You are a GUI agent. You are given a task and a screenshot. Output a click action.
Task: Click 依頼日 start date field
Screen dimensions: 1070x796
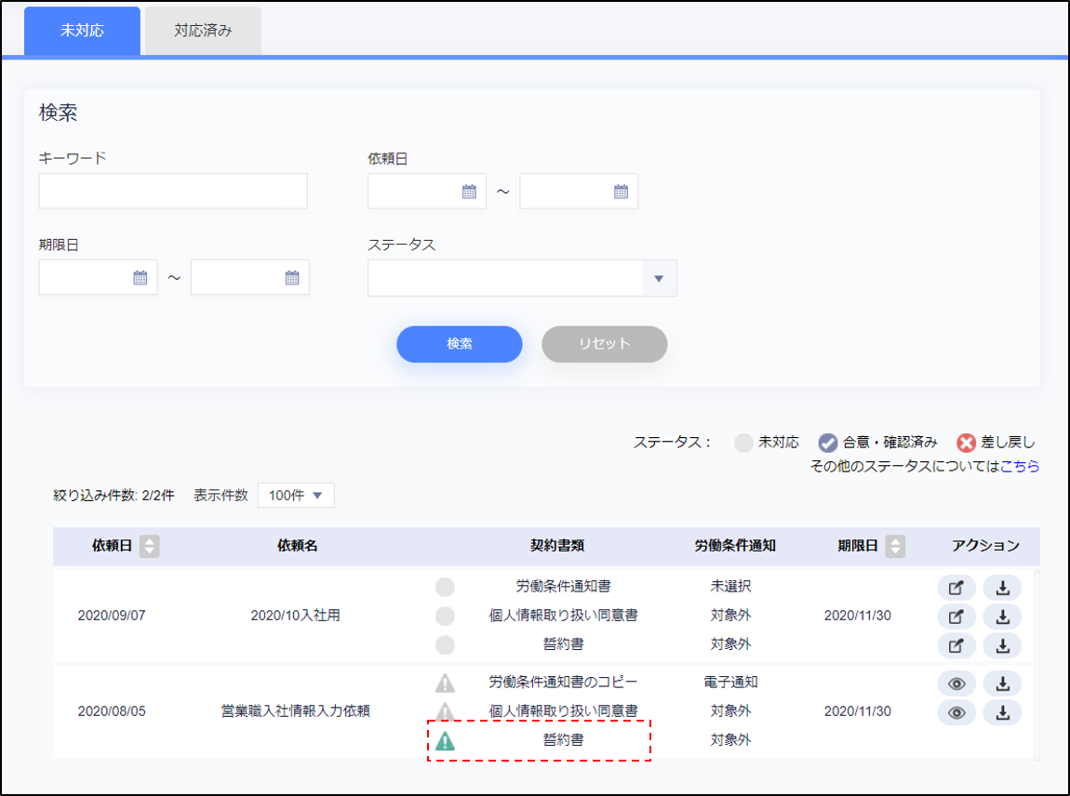click(x=426, y=191)
